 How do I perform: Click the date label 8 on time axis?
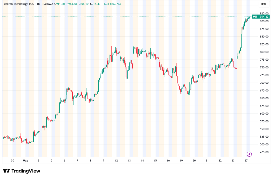tap(90, 161)
